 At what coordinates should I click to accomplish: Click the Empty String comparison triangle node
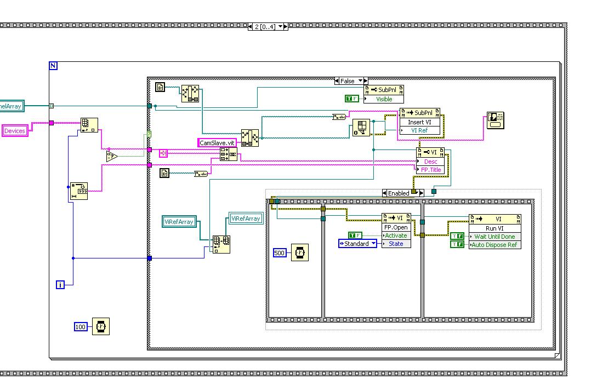112,157
